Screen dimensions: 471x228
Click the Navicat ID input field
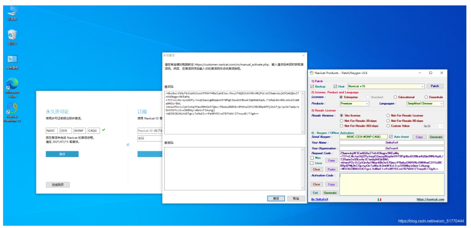[150, 130]
